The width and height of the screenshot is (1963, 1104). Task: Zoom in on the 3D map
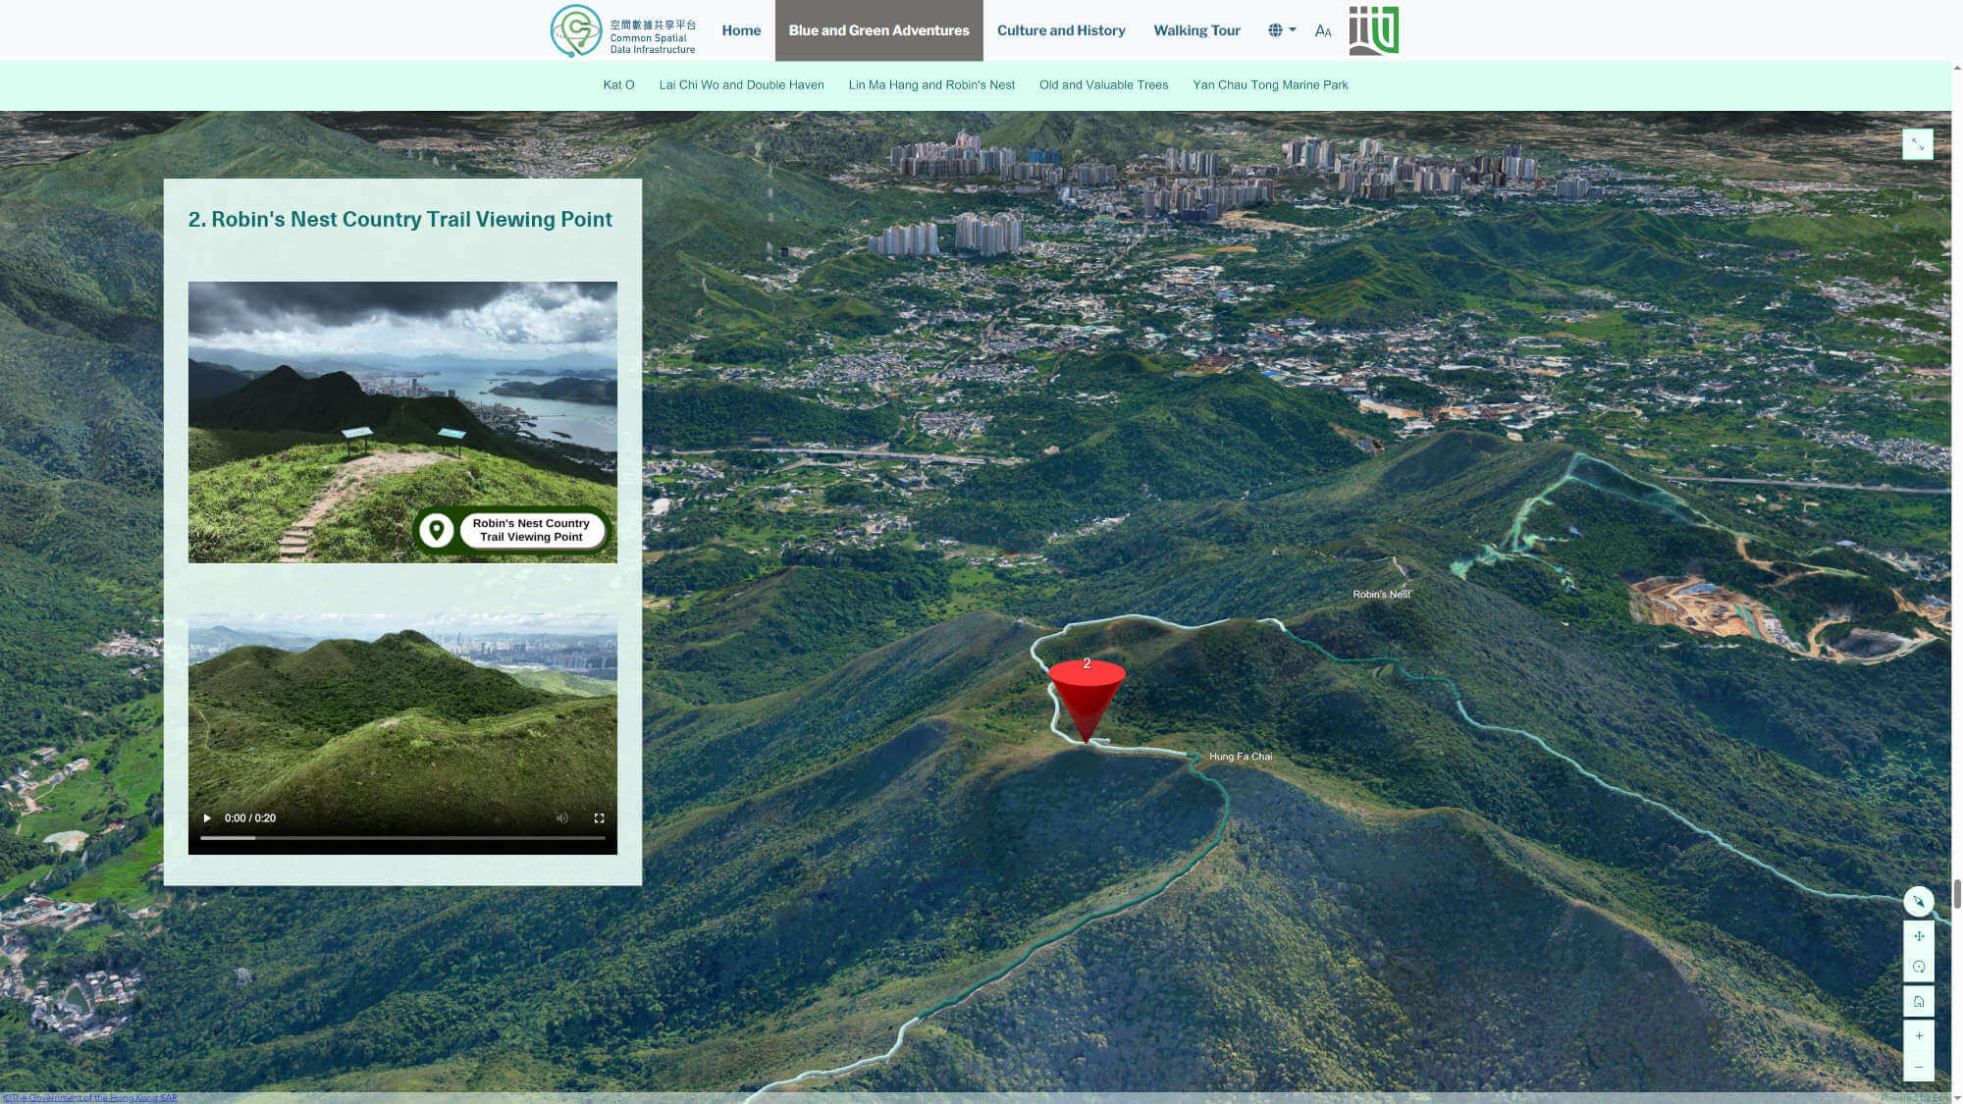point(1918,1036)
